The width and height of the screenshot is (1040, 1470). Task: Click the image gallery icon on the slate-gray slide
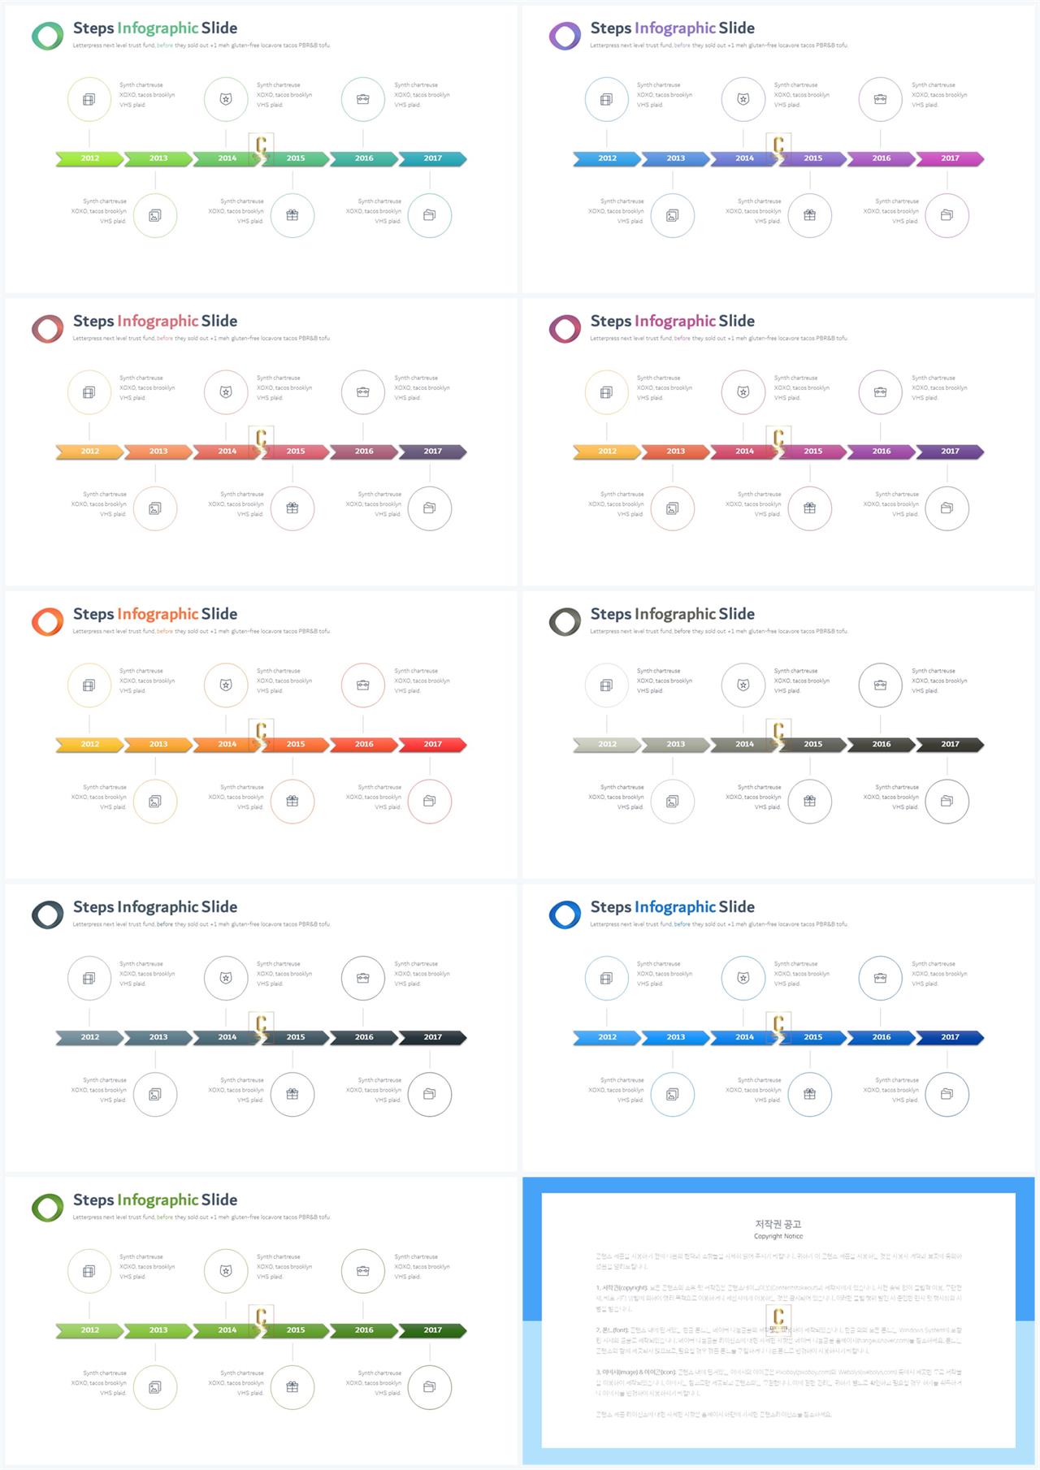click(155, 1095)
